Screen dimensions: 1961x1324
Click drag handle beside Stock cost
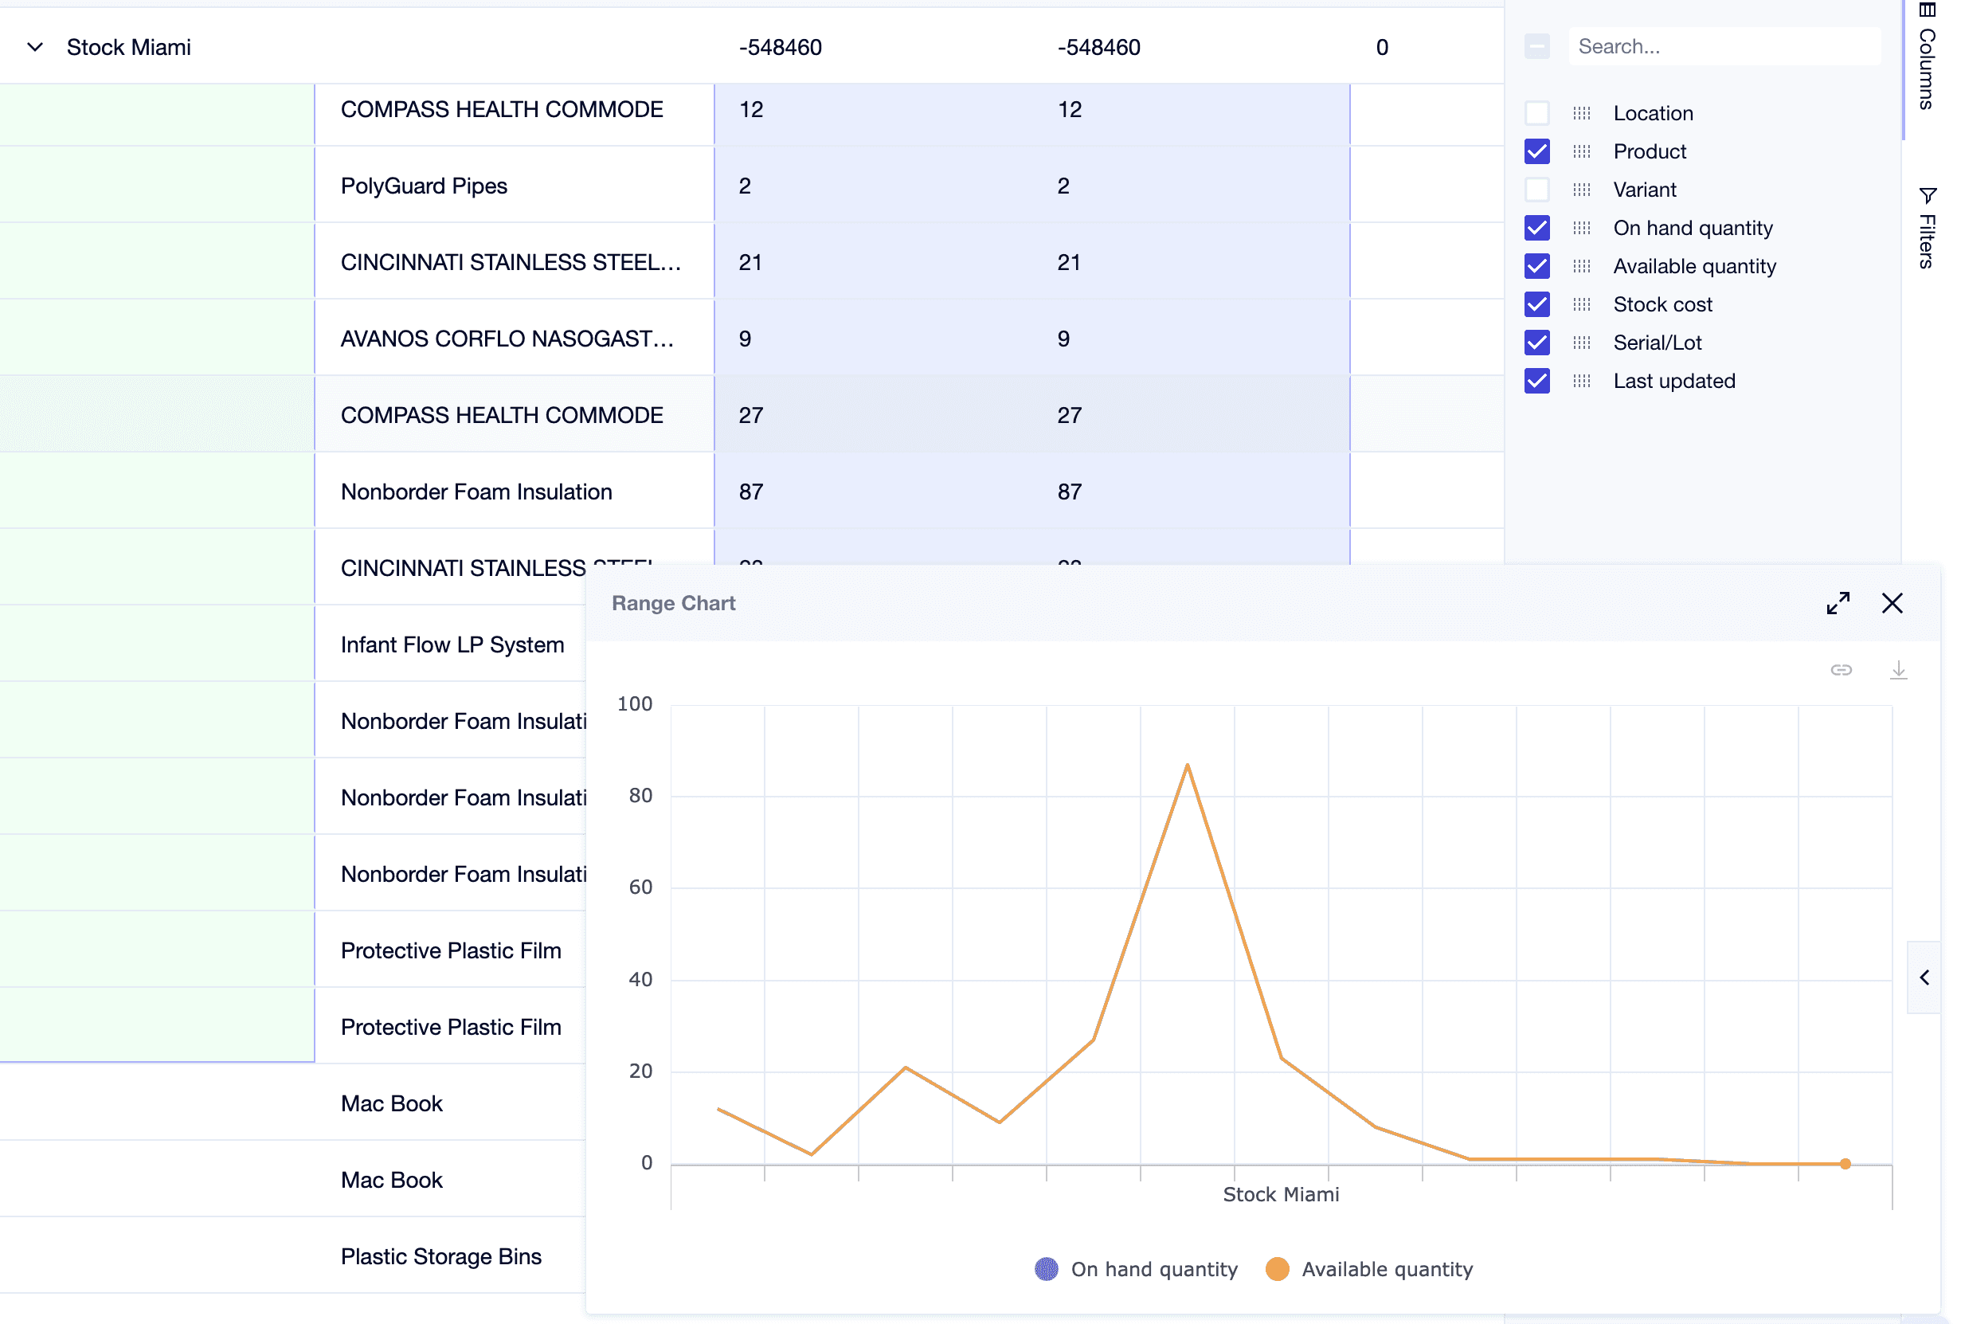click(x=1581, y=304)
